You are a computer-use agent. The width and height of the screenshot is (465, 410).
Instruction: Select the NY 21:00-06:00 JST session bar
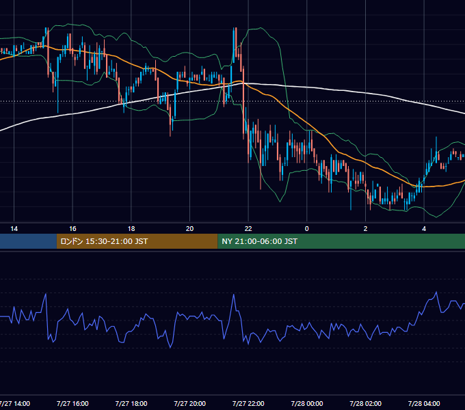341,241
